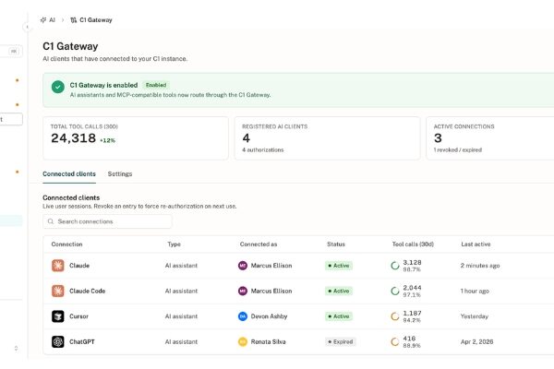Click success-rate ring for Claude row

point(395,266)
